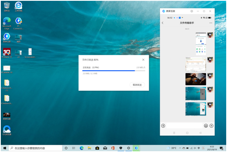Click the taskbar search box
Image resolution: width=227 pixels, height=152 pixels.
(x=35, y=148)
